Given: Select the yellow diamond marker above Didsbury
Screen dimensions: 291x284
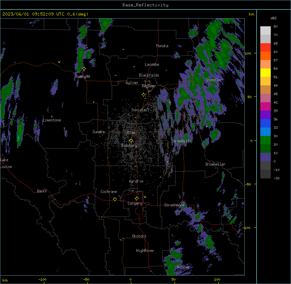Looking at the screenshot, I should (x=131, y=140).
